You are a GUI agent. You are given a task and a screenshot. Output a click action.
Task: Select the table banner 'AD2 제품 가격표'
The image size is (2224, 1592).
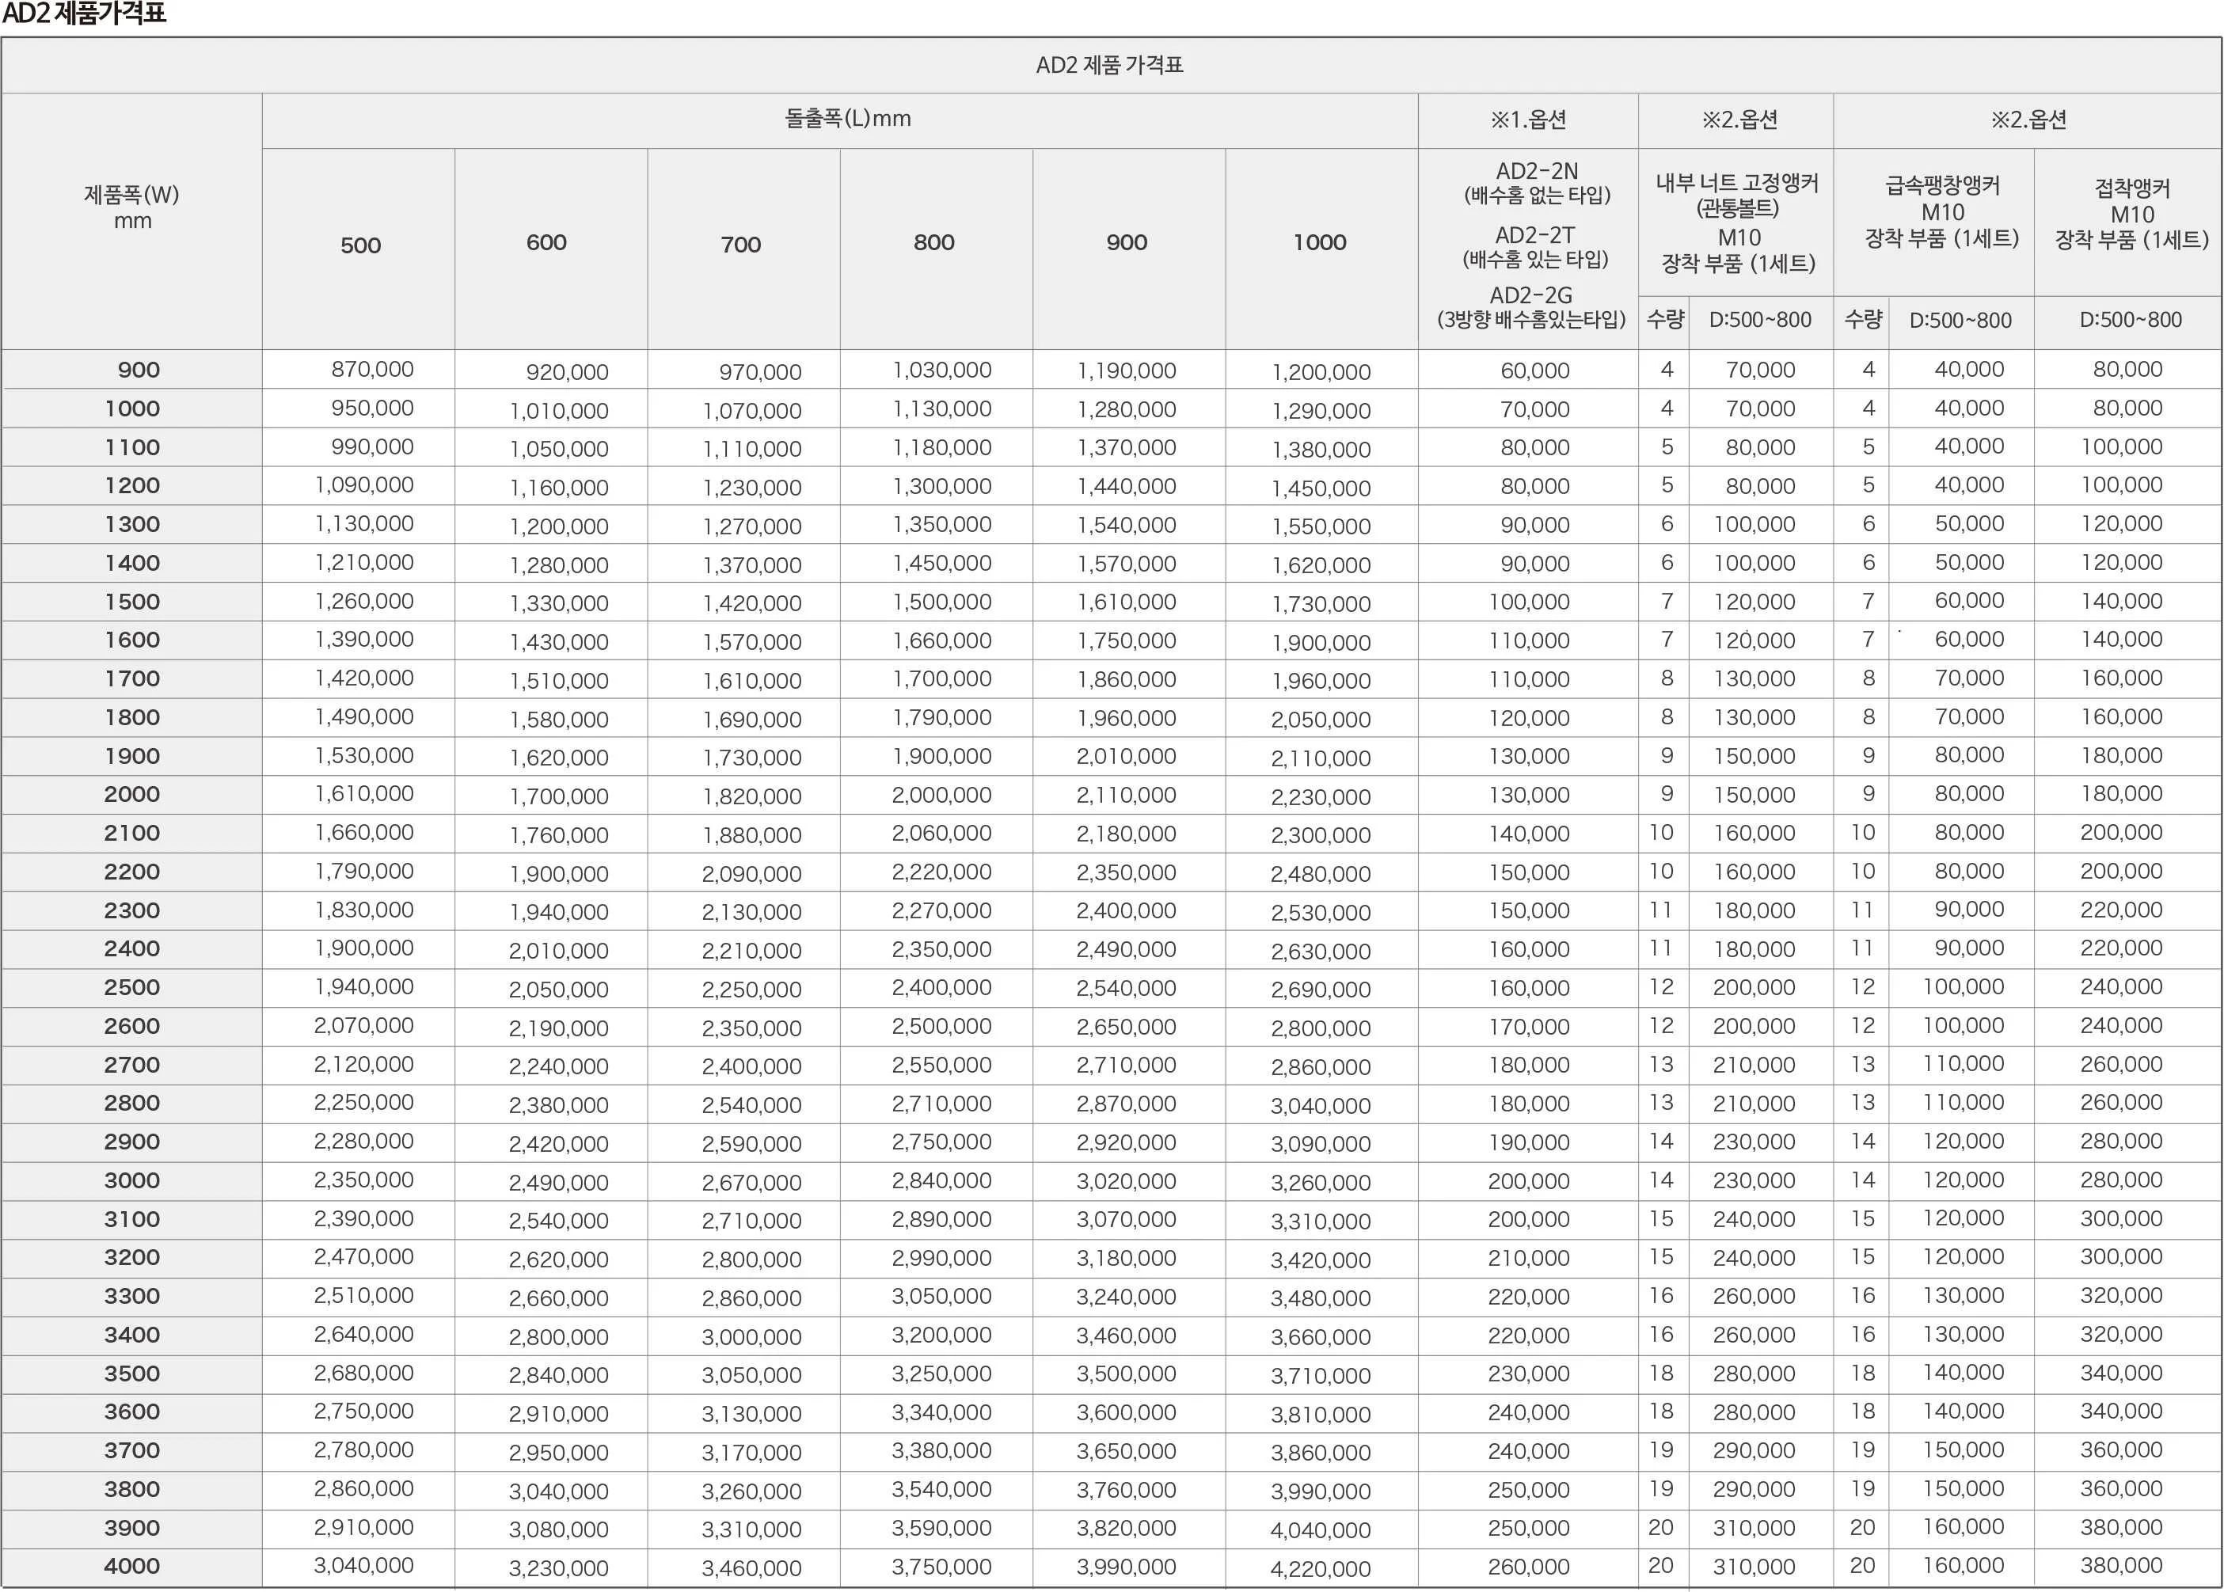coord(1109,65)
